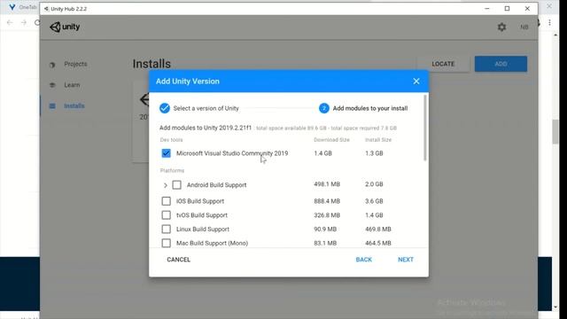The image size is (567, 319).
Task: Click browser forward arrow behind Unity Hub
Action: 24,23
